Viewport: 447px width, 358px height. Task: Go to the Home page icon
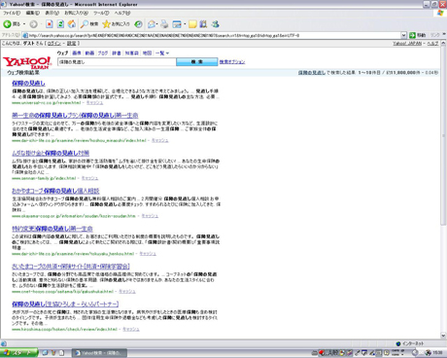click(x=72, y=24)
